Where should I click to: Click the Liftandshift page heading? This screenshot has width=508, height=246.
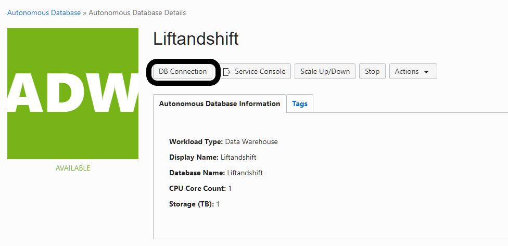tap(196, 38)
